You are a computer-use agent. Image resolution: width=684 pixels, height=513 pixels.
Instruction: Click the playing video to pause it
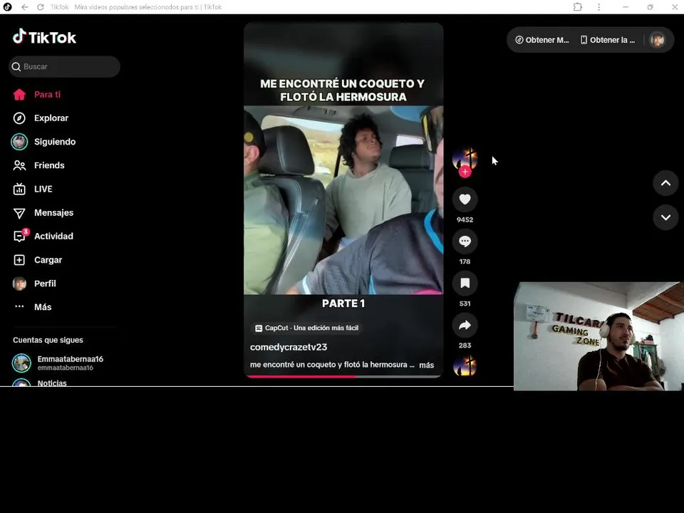point(343,200)
